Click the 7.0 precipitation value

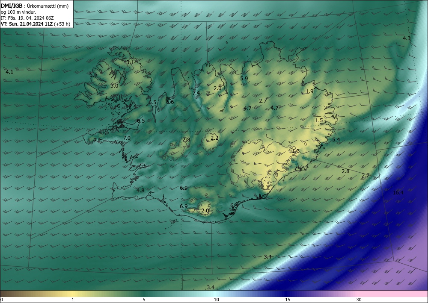click(127, 138)
